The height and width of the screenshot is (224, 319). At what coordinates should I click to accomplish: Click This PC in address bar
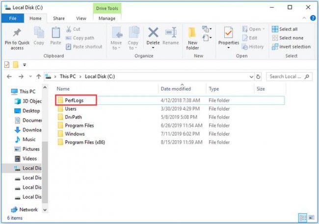68,76
